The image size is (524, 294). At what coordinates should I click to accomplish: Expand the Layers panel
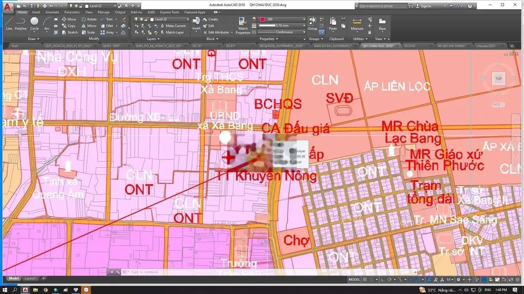(x=153, y=39)
